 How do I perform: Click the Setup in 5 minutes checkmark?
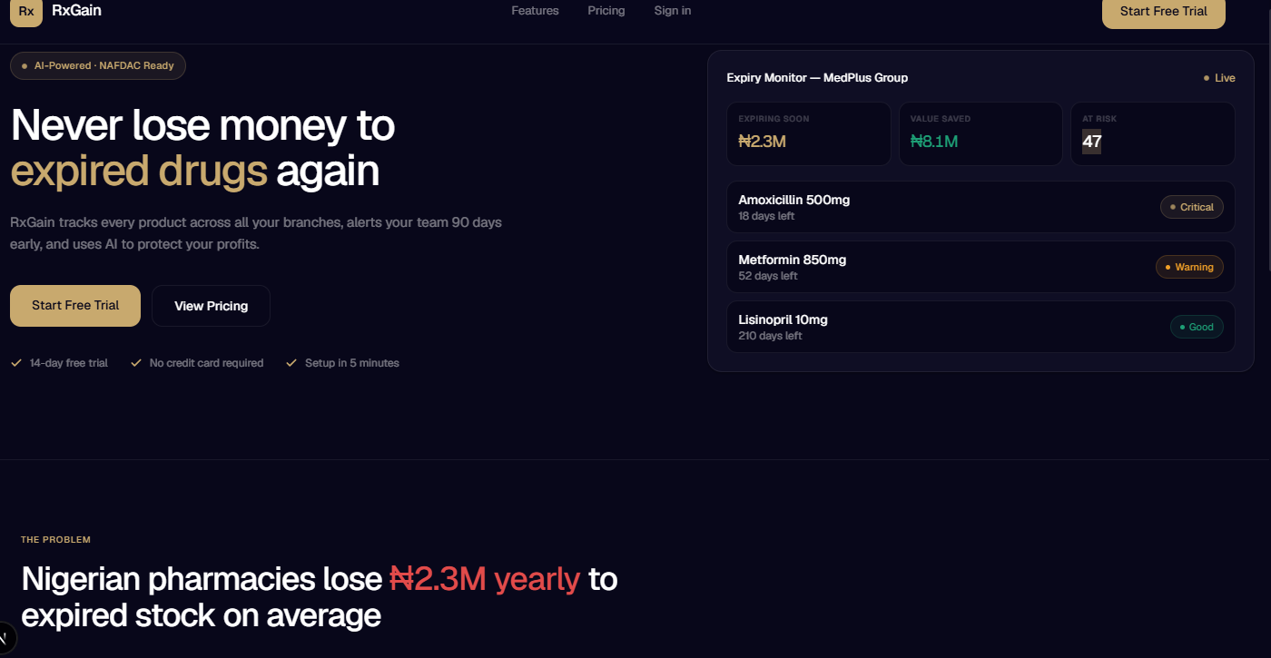coord(291,363)
